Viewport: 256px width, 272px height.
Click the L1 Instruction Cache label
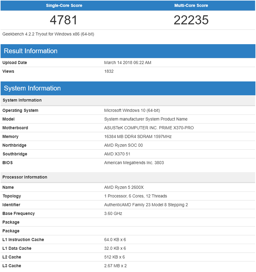[x=23, y=240]
